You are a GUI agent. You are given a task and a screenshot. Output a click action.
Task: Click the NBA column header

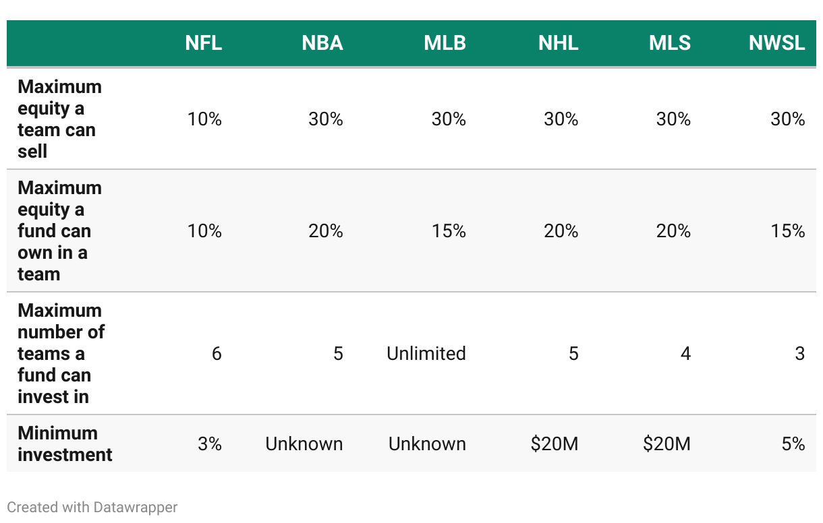pos(322,43)
